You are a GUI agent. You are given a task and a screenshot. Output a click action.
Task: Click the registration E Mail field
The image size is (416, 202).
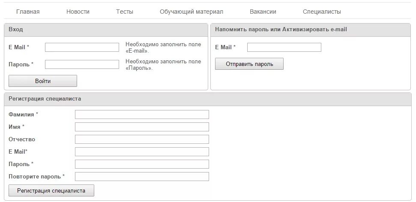click(x=142, y=151)
